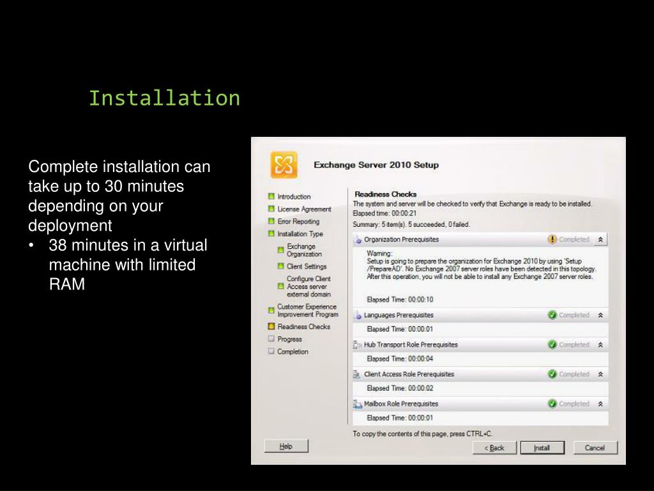
Task: Collapse the Client Access Role Prerequisites section
Action: coord(600,375)
